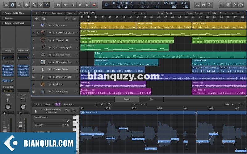
Task: Click the Lead Vocal channel pan knob
Action: coord(8,107)
